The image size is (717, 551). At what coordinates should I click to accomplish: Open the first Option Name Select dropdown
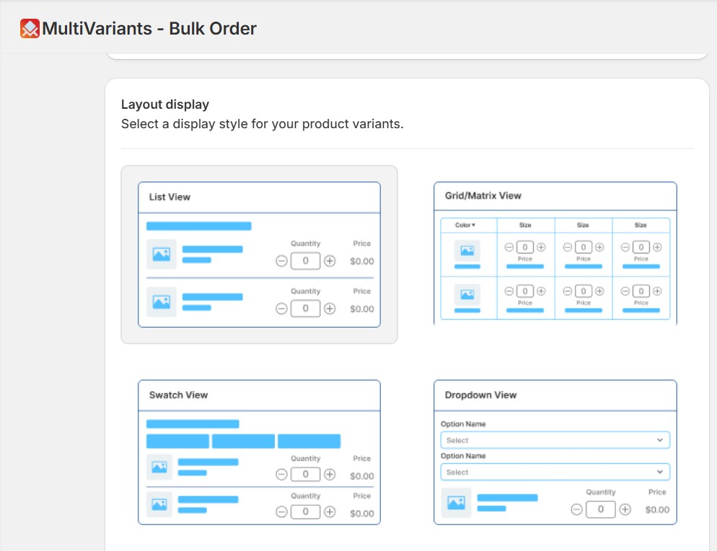pos(555,439)
